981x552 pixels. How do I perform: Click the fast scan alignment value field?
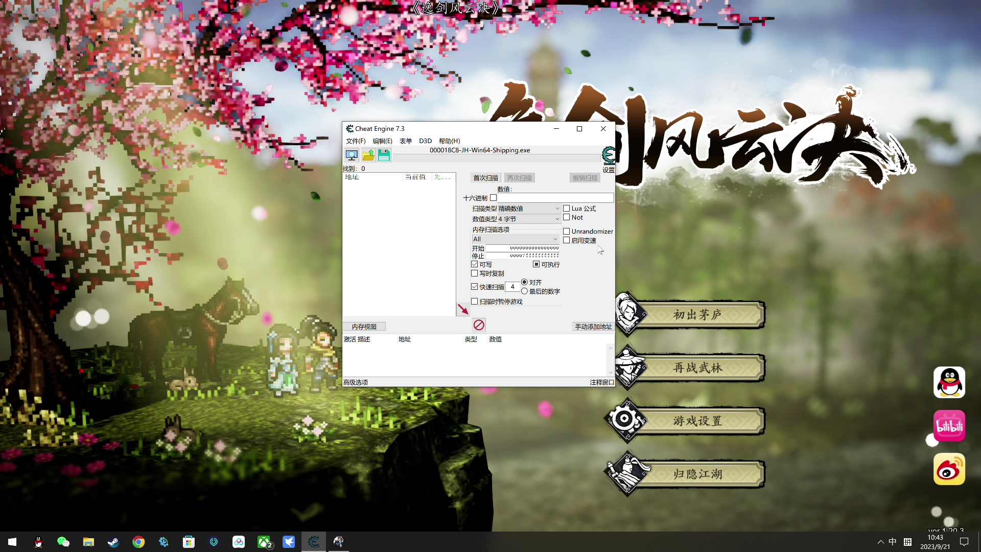coord(512,287)
